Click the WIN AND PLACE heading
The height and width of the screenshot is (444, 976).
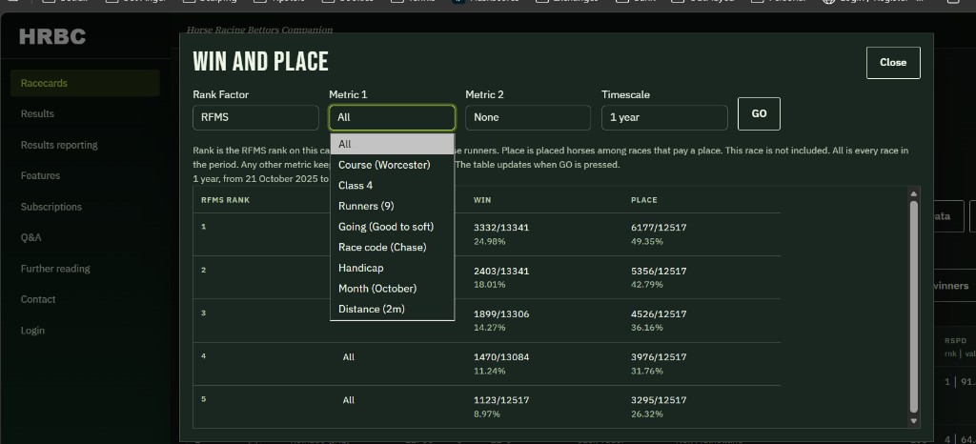click(x=260, y=62)
